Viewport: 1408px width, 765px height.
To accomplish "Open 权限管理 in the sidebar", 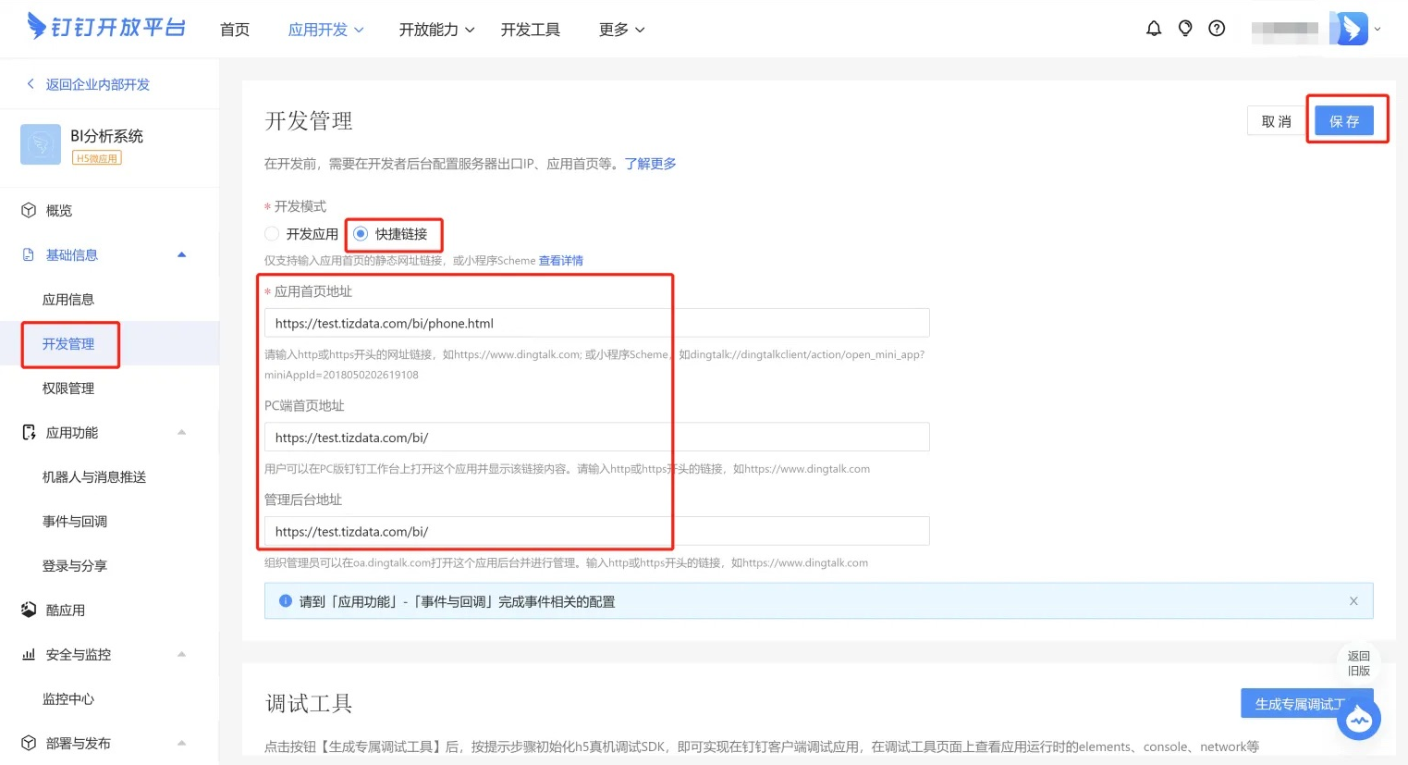I will point(68,389).
